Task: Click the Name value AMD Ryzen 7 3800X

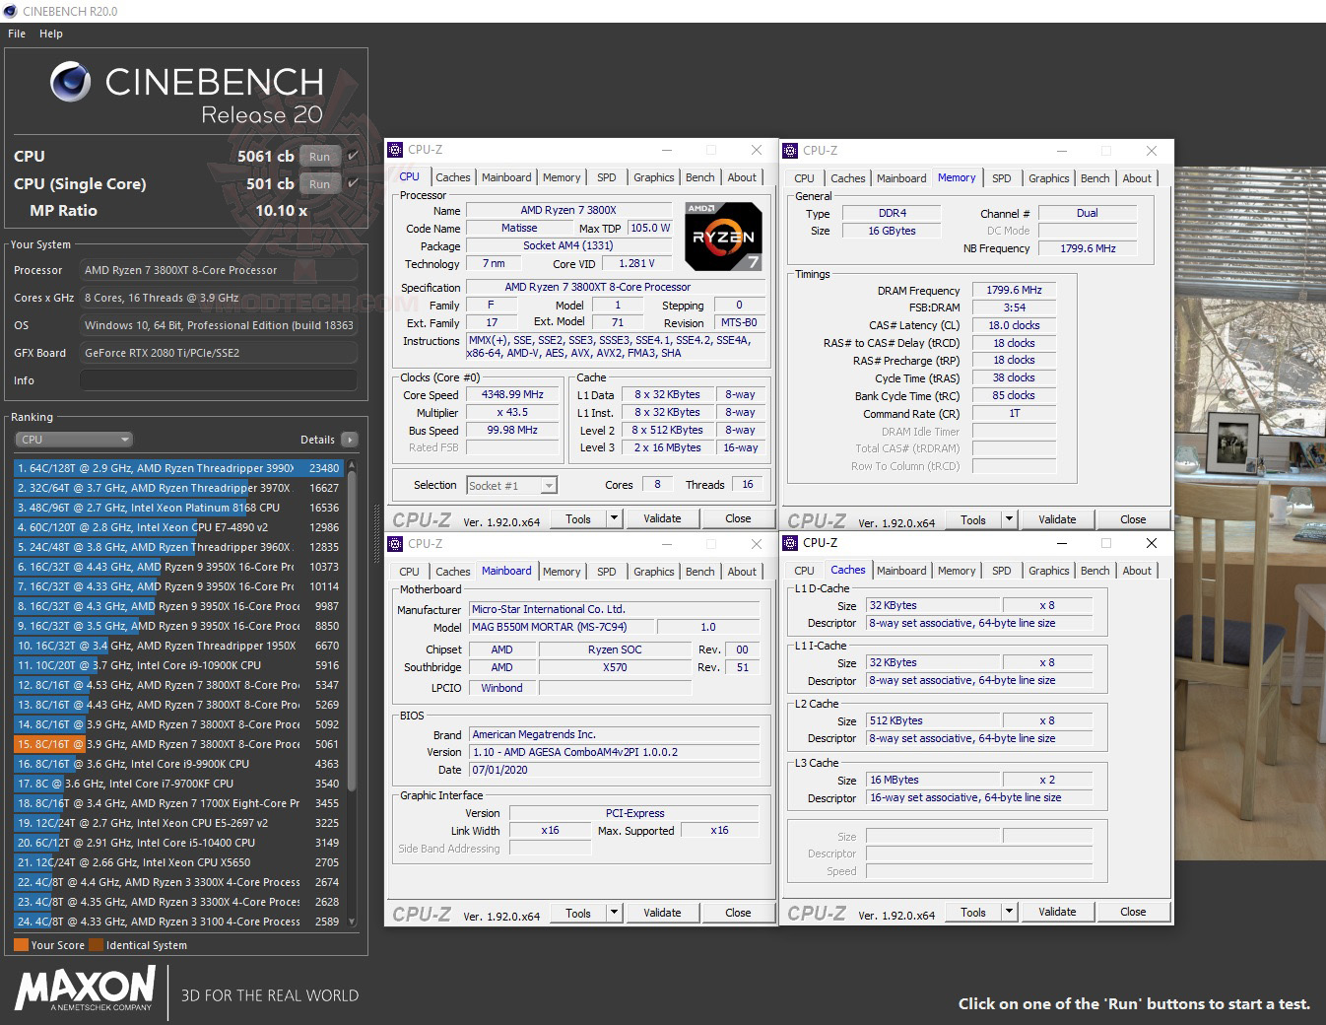Action: coord(568,210)
